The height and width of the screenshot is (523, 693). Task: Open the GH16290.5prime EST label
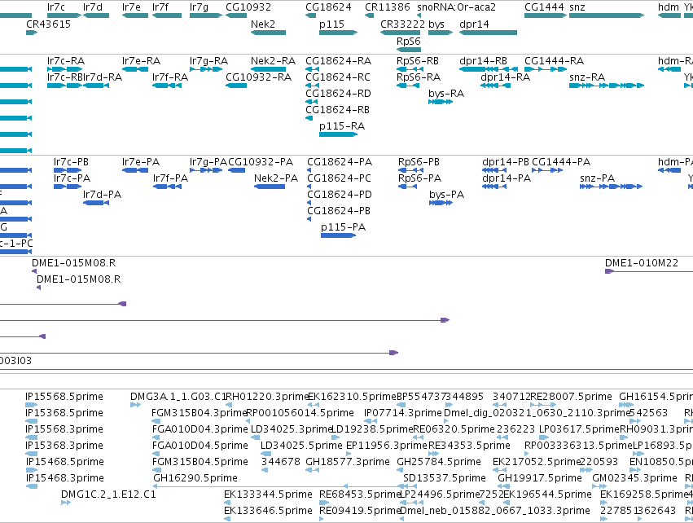(x=195, y=478)
